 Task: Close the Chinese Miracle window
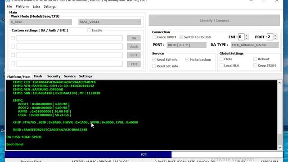tap(277, 1)
